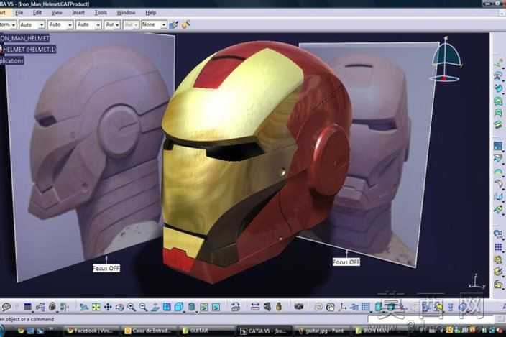Expand the arrow under the Shading cylinder icon
Screen dimensions: 506x337
tap(197, 312)
